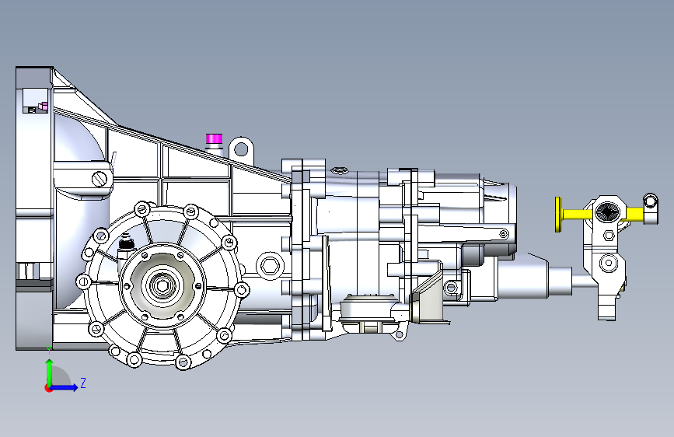Click the hex nut on the shift bracket
Viewport: 674px width, 437px height.
tap(609, 236)
